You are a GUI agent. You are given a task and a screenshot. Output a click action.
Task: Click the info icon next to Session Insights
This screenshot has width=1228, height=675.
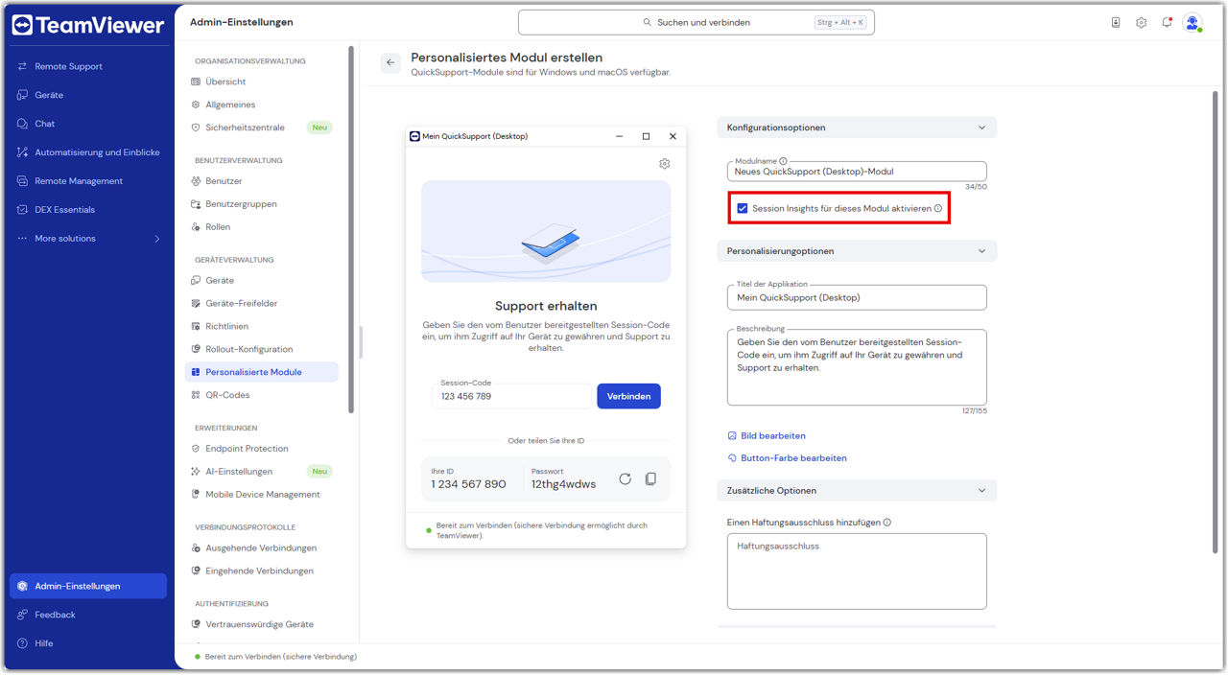point(938,208)
